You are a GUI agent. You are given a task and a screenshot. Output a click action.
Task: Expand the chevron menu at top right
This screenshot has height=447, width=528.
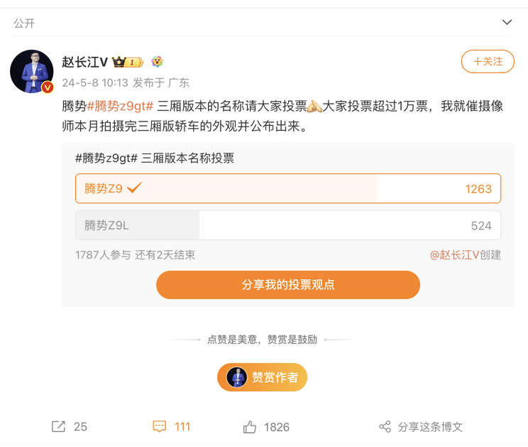[507, 23]
